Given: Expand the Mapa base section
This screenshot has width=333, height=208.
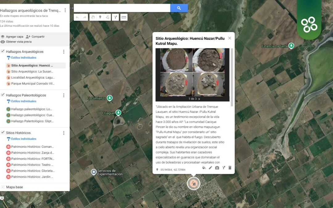Looking at the screenshot, I should (3, 187).
